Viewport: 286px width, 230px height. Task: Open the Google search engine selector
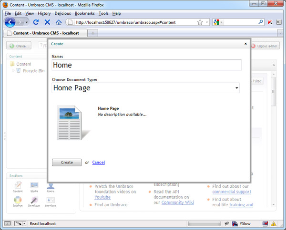(218, 22)
